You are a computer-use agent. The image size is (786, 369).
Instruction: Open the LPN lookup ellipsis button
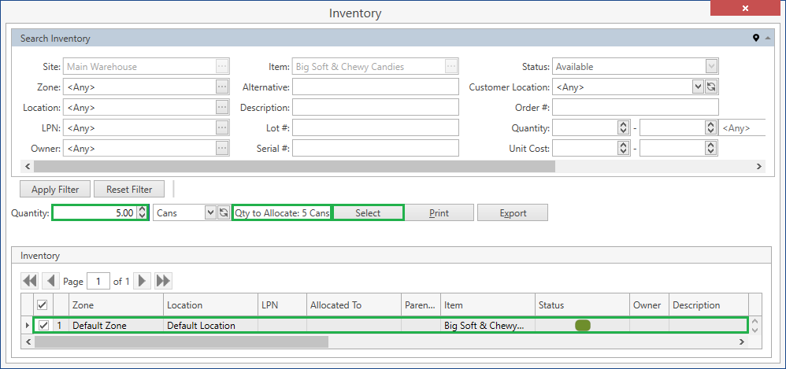pos(222,127)
